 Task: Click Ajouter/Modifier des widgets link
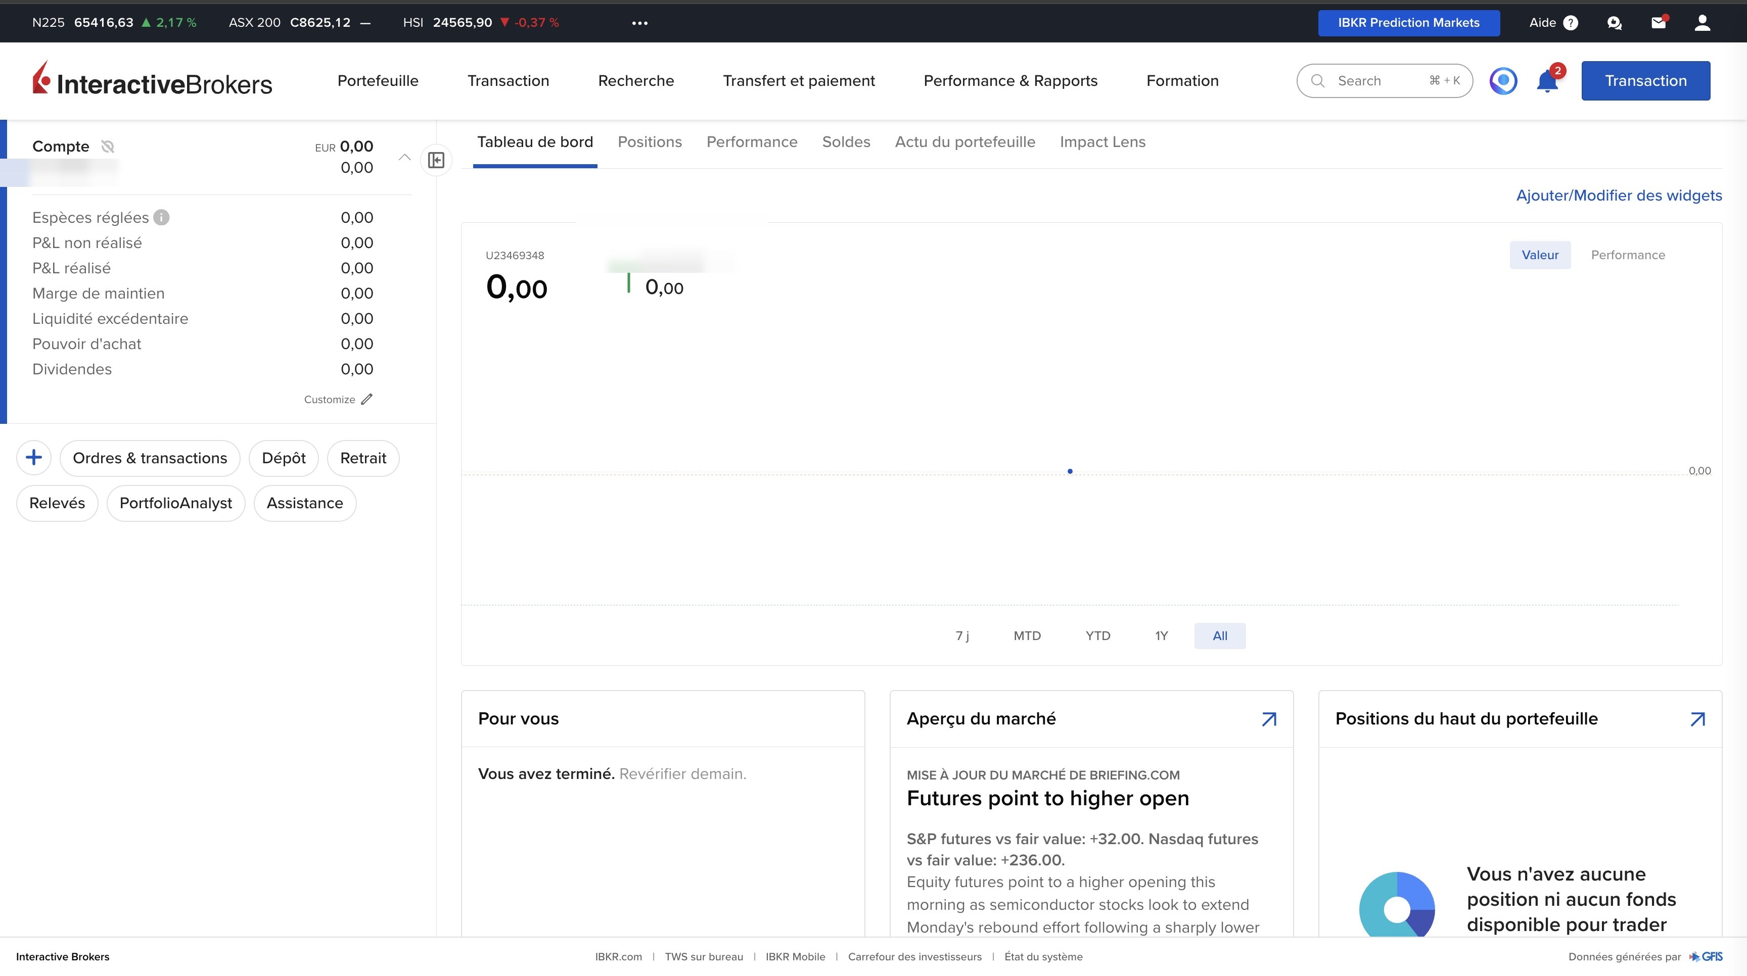pos(1619,195)
